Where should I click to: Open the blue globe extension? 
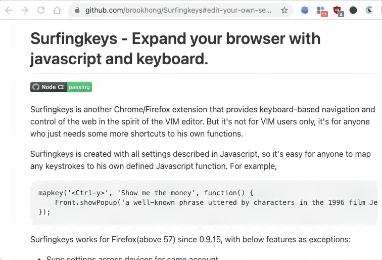coord(305,10)
